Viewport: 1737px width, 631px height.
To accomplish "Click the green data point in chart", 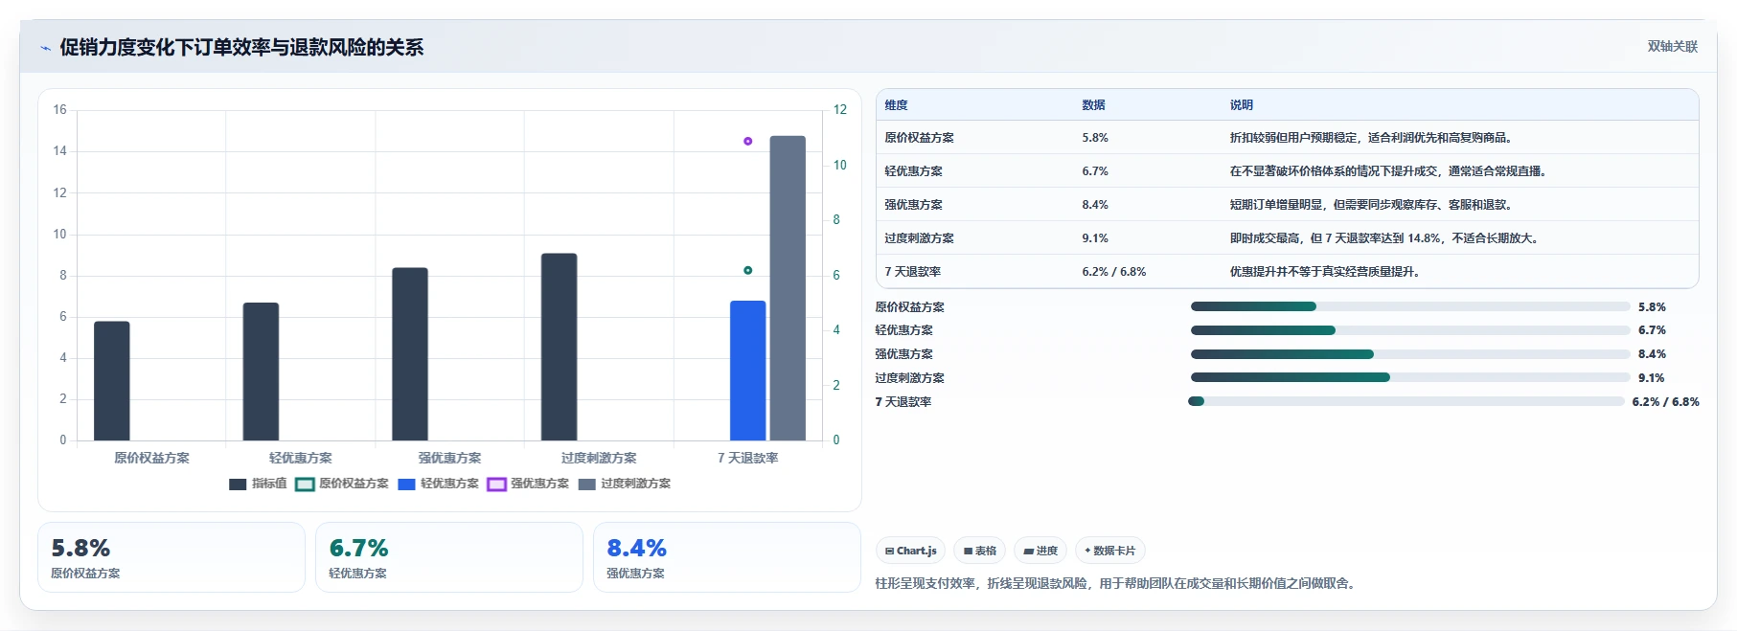I will click(748, 270).
